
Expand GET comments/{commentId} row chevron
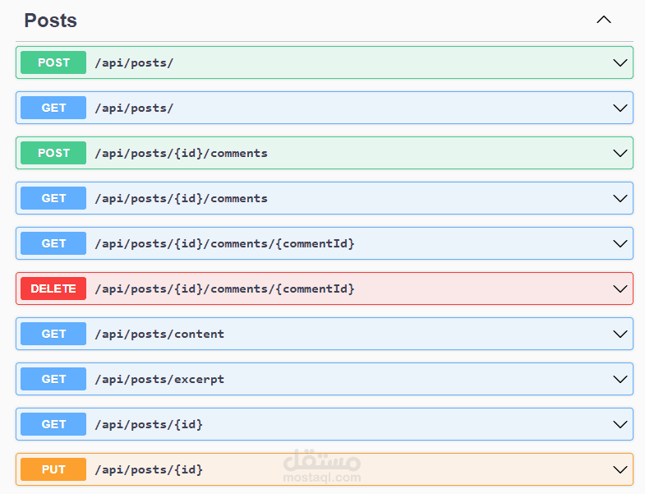pos(620,243)
